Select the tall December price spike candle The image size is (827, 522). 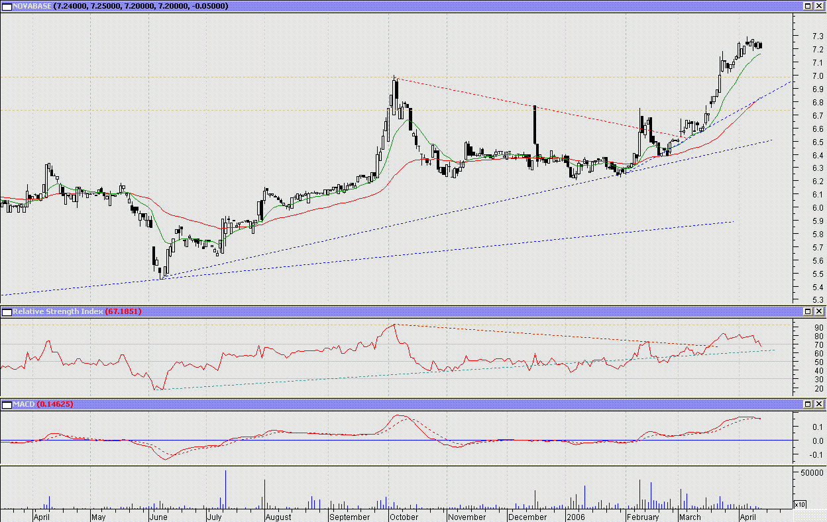tap(534, 124)
